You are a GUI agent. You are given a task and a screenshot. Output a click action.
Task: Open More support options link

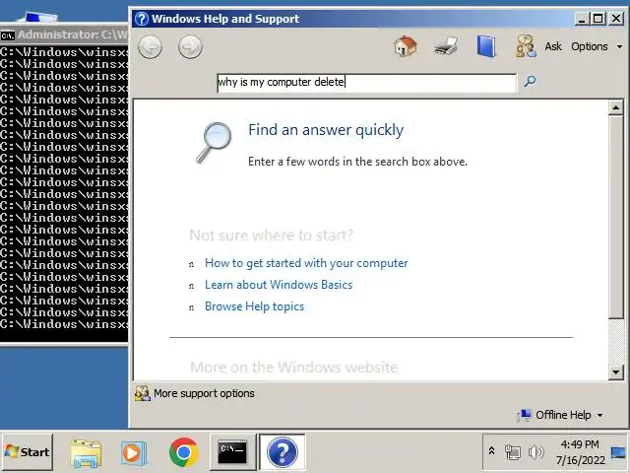coord(204,393)
